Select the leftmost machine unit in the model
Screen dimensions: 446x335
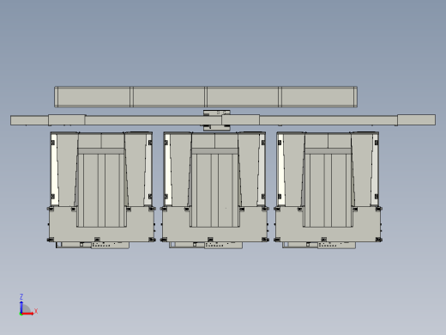[101, 190]
